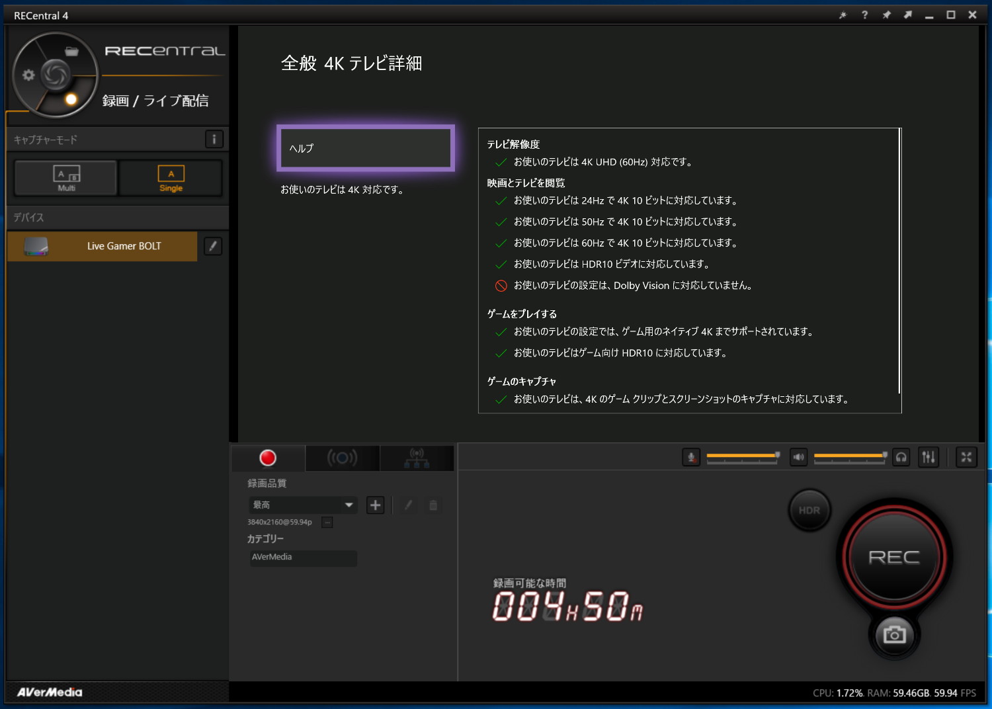The image size is (992, 709).
Task: Mute the system speaker audio
Action: point(799,457)
